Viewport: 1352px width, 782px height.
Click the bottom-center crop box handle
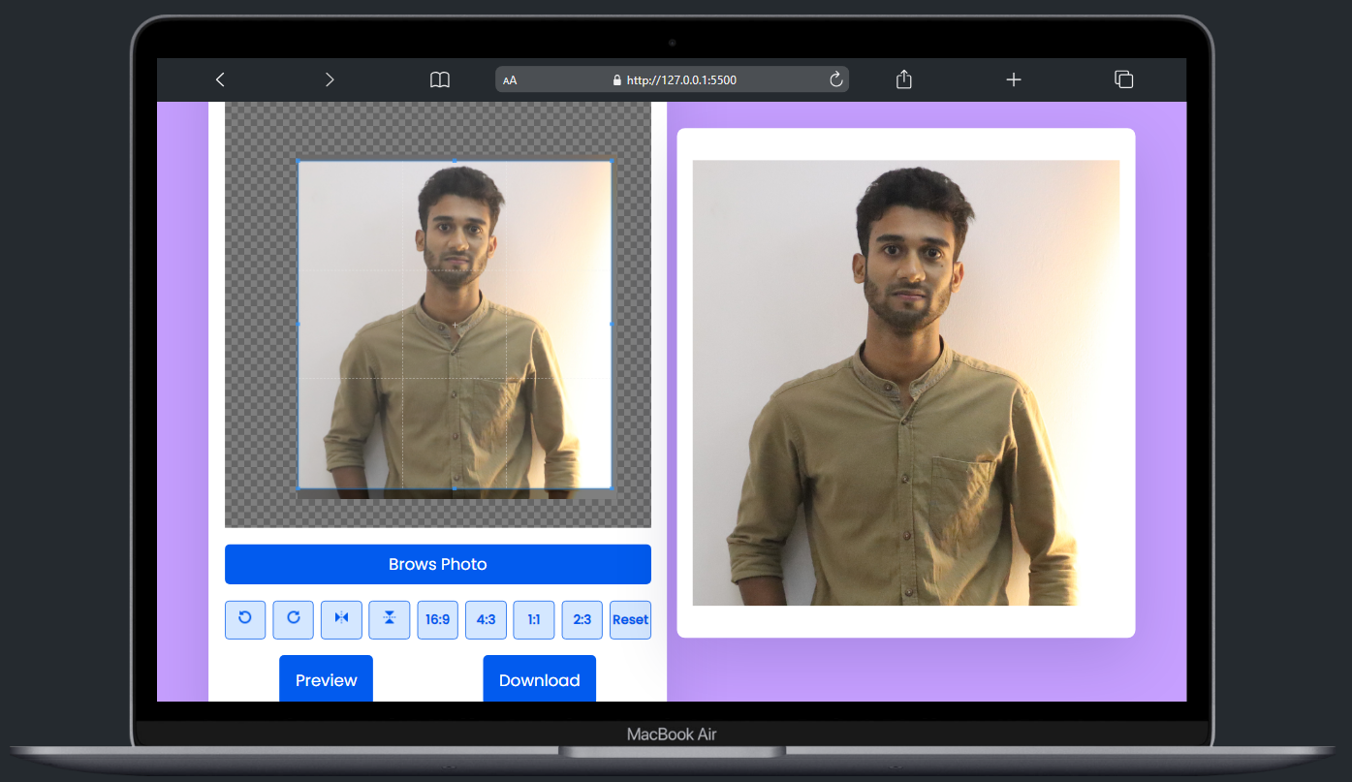coord(455,488)
